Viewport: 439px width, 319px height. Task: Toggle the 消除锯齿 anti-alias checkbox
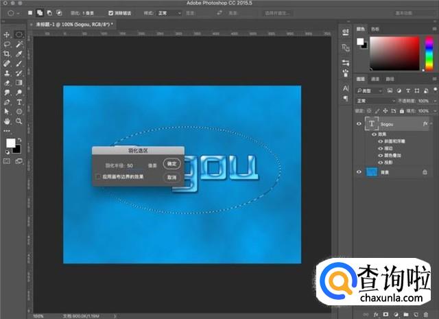112,12
